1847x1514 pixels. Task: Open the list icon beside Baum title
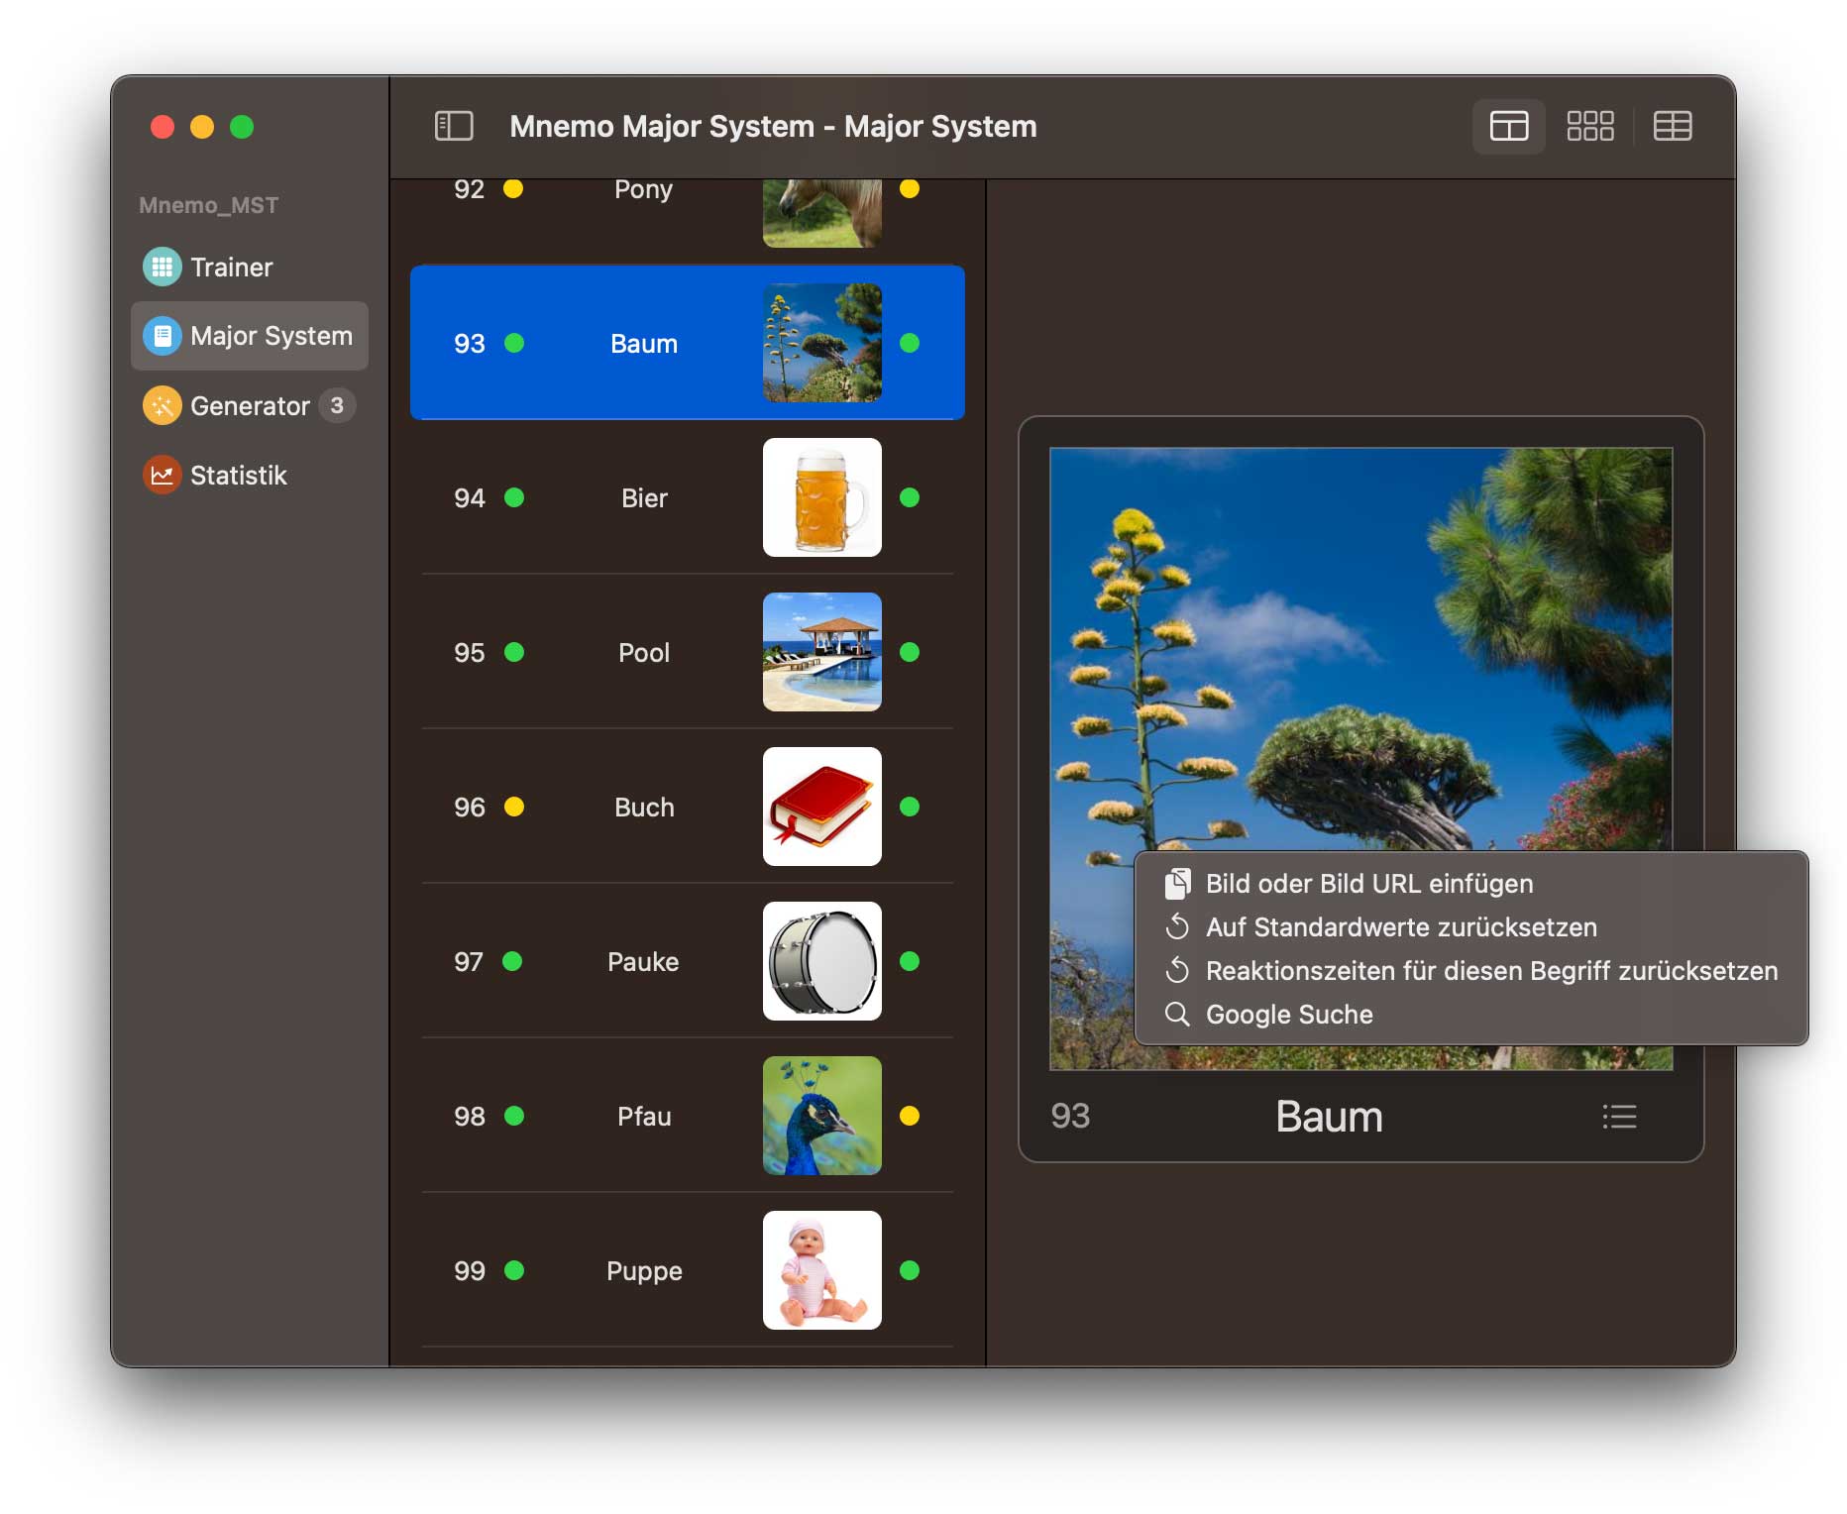pos(1619,1117)
